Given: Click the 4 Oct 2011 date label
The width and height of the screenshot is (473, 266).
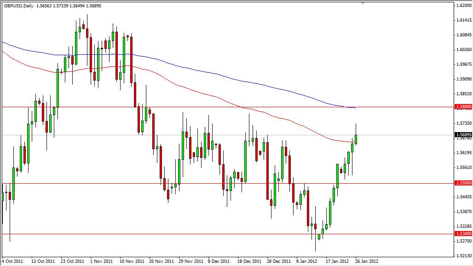Looking at the screenshot, I should pos(13,261).
